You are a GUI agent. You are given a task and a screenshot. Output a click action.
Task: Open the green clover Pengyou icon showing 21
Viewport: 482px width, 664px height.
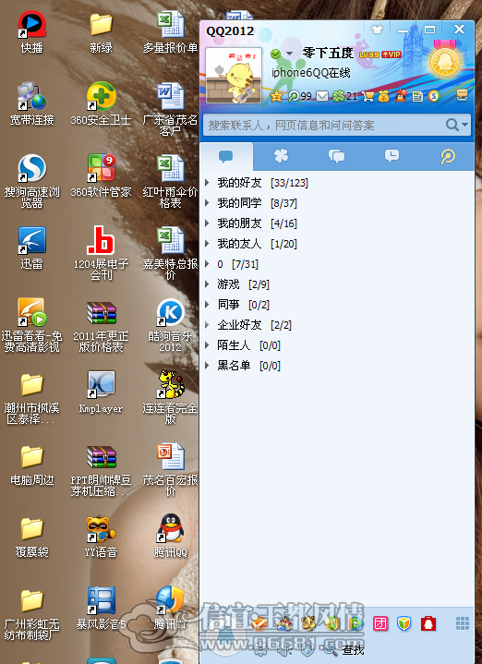coord(344,97)
